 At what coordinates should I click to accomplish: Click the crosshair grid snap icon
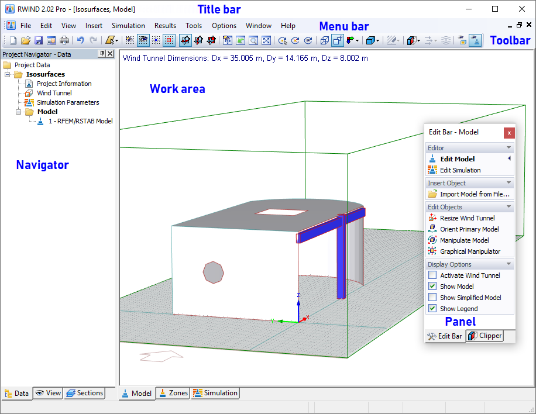coord(156,40)
